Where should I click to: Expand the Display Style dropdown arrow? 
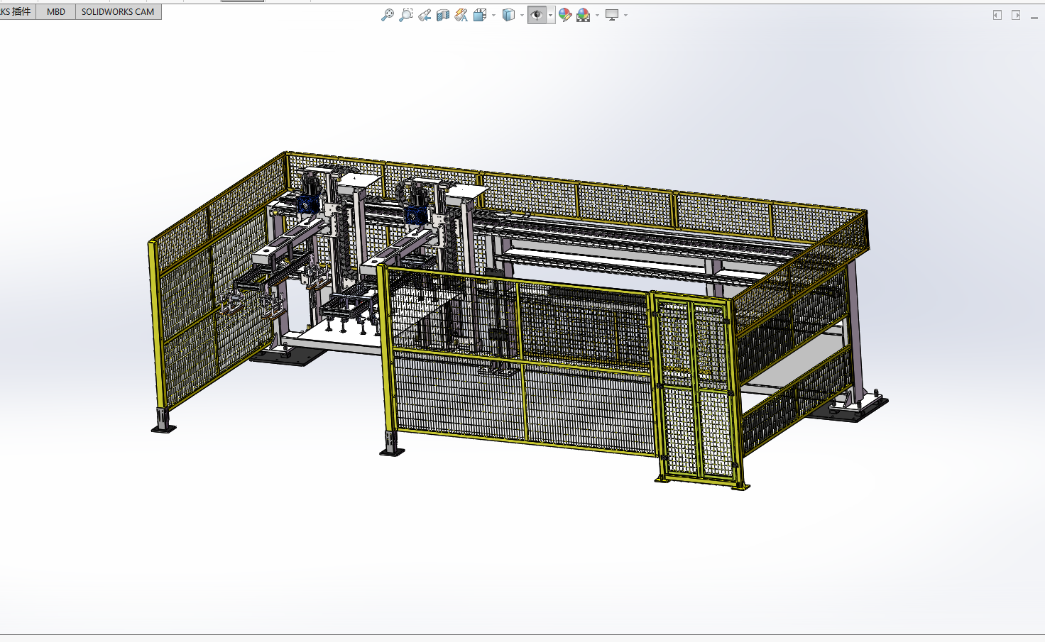tap(522, 15)
